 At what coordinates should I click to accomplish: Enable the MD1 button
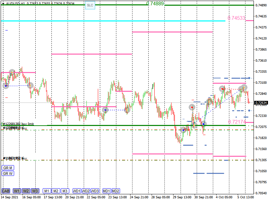click(107, 191)
